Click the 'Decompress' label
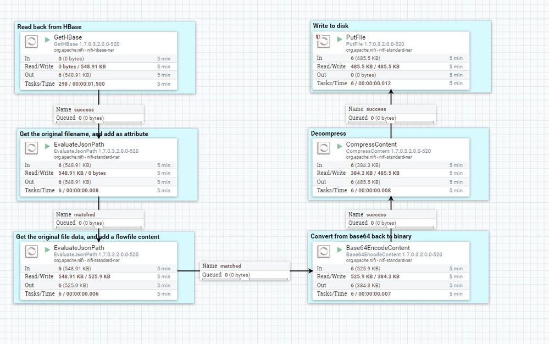The height and width of the screenshot is (344, 549). point(329,134)
